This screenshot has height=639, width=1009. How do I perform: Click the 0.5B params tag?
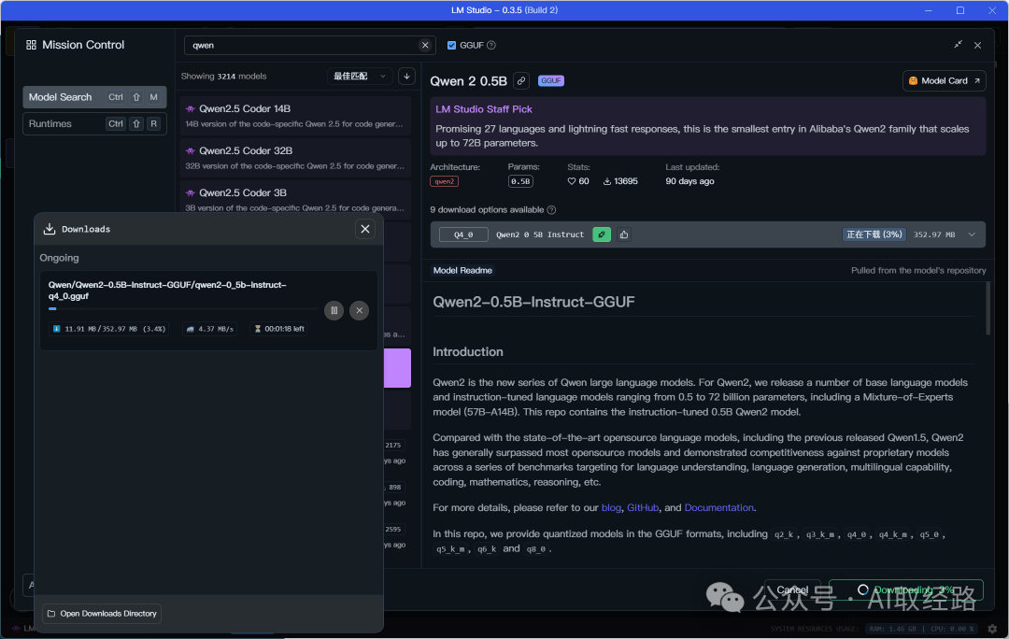pyautogui.click(x=520, y=181)
